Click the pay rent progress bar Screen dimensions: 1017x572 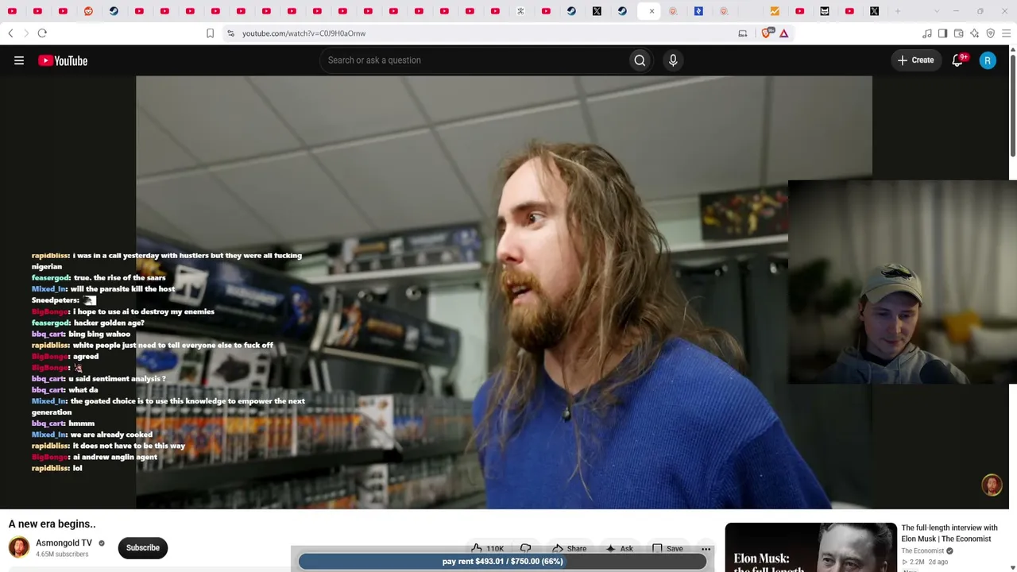[502, 562]
